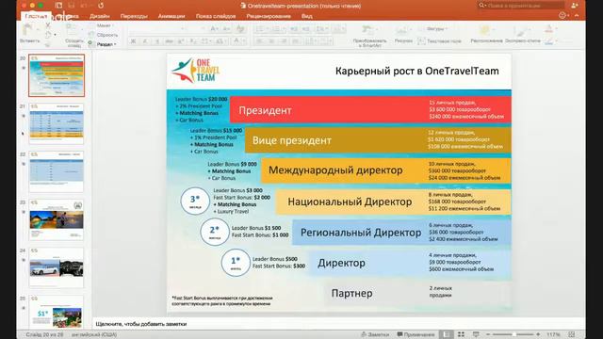This screenshot has width=603, height=339.
Task: Click the notes area placeholder text
Action: (x=140, y=324)
